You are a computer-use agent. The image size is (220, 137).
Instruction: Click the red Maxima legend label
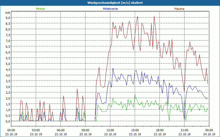point(179,9)
